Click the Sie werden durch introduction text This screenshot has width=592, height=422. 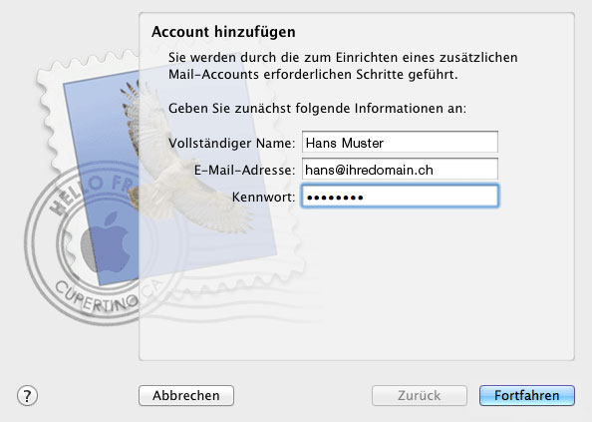tap(343, 66)
